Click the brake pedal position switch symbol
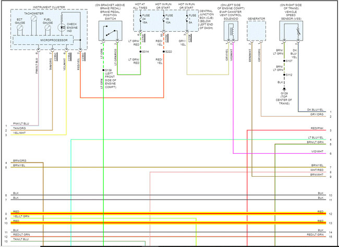339x247 pixels. pos(110,31)
